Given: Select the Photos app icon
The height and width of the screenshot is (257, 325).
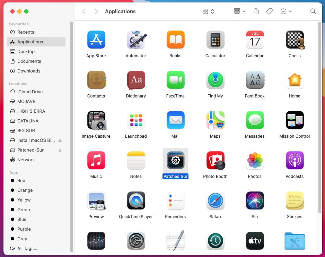Looking at the screenshot, I should [x=255, y=160].
